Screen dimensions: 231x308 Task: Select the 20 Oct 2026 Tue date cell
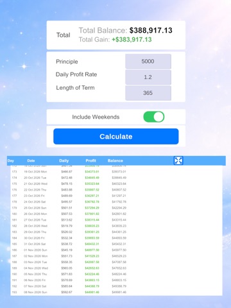(x=35, y=178)
